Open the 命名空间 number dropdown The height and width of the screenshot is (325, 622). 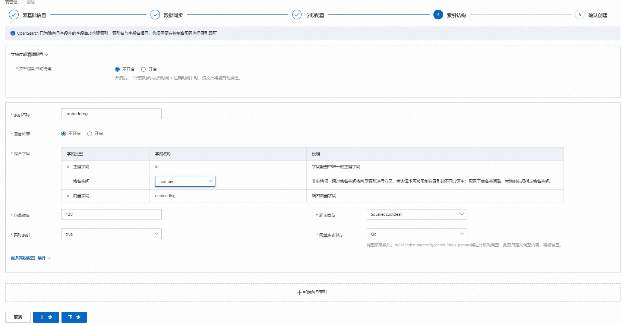(185, 182)
